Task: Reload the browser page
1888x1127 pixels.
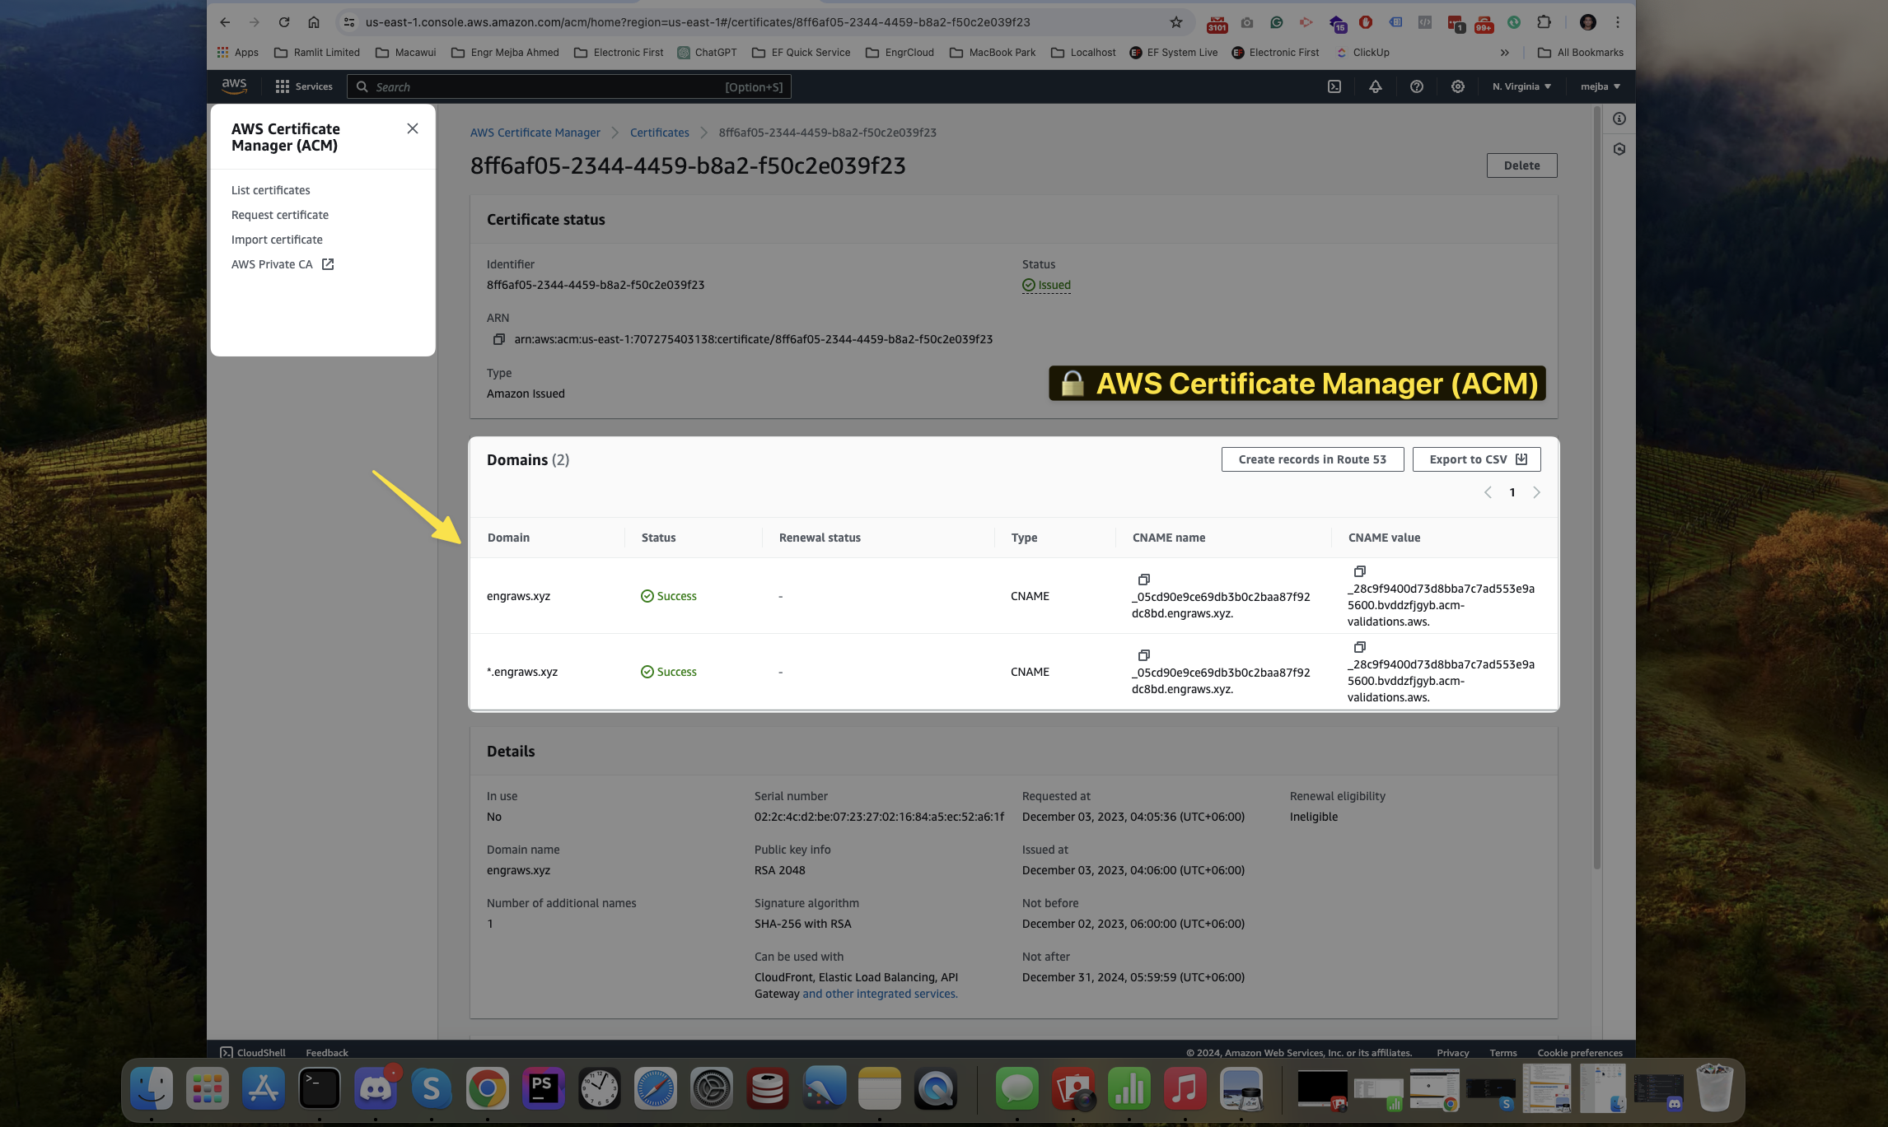Action: (x=284, y=22)
